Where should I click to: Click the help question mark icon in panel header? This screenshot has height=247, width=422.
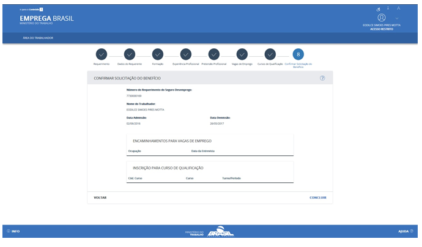322,78
